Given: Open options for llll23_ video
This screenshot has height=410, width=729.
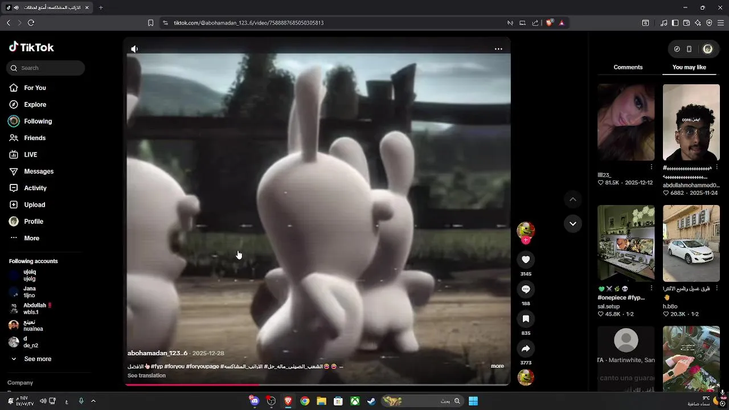Looking at the screenshot, I should click(652, 167).
